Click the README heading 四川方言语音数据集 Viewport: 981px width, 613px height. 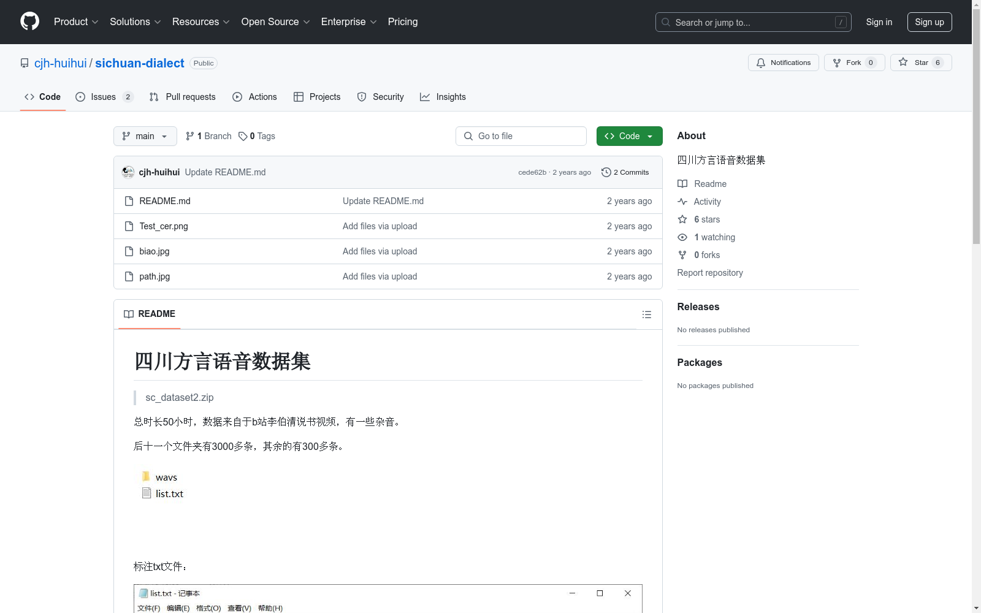coord(223,361)
